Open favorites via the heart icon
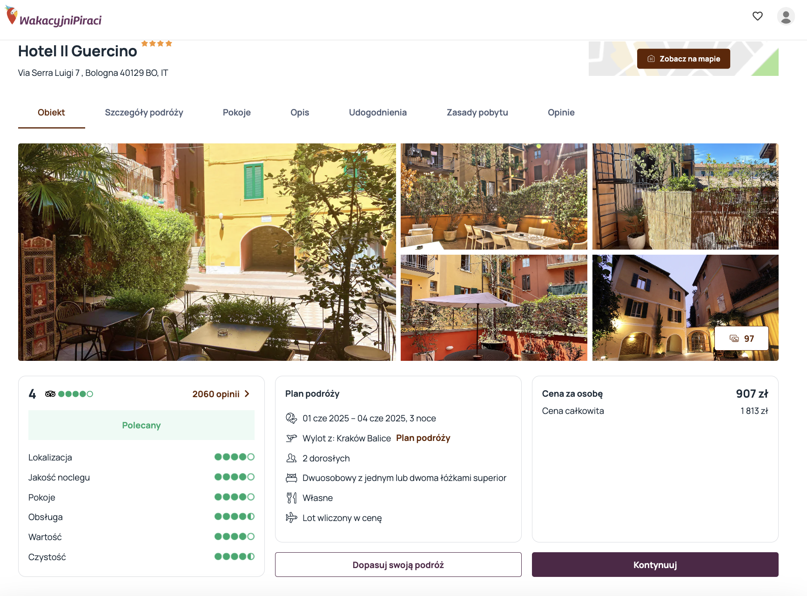 [758, 16]
